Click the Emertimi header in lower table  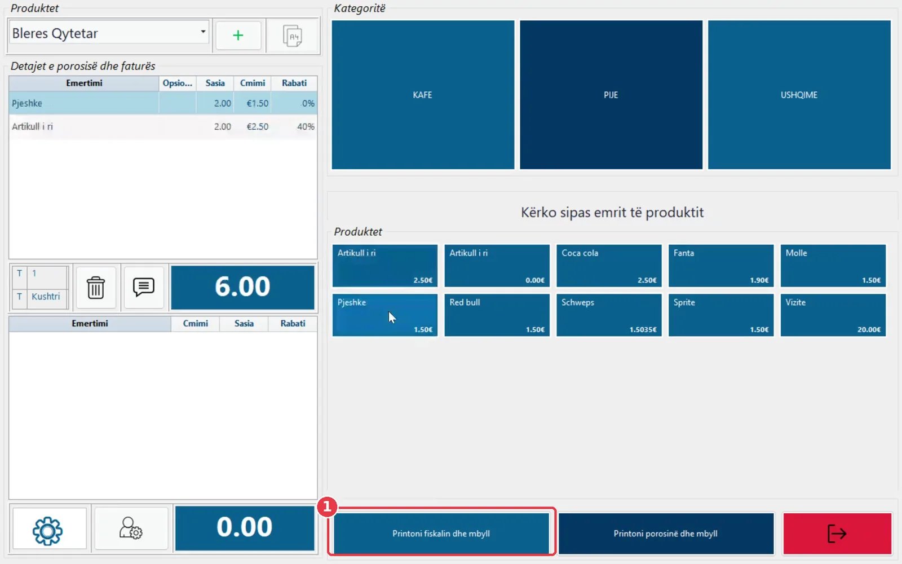[x=90, y=323]
